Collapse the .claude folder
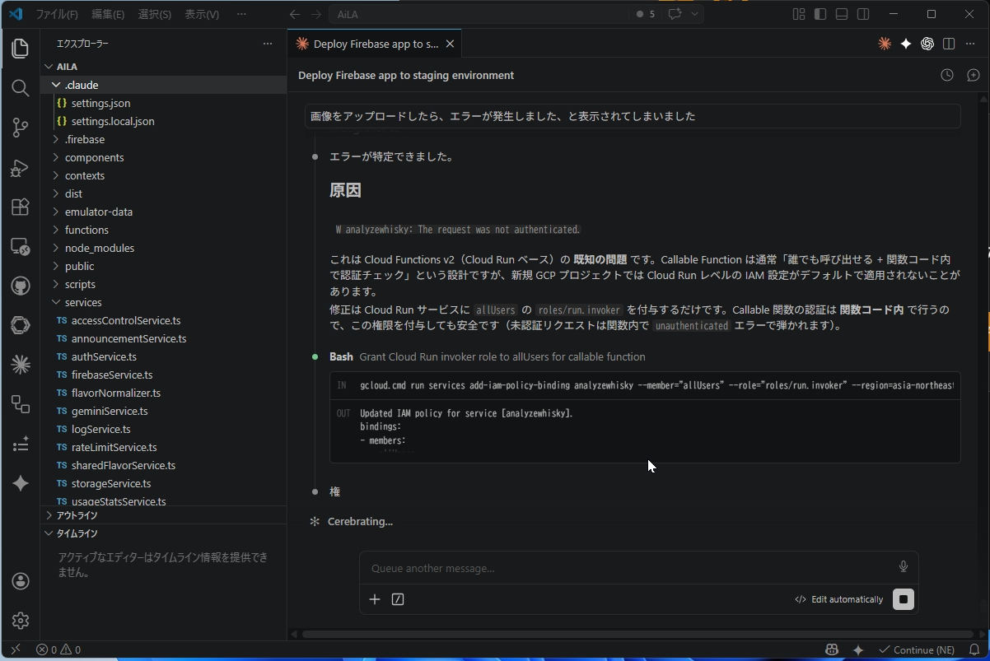The image size is (990, 661). click(56, 85)
